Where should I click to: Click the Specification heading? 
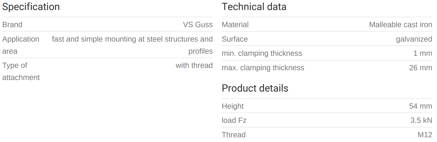[x=31, y=7]
